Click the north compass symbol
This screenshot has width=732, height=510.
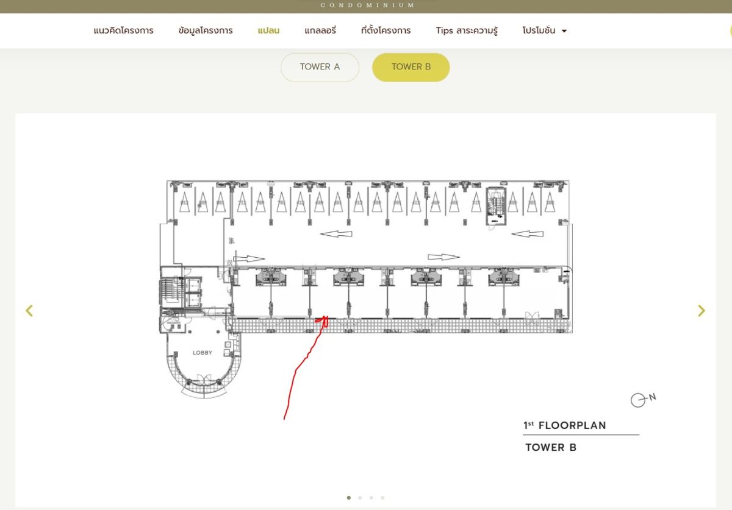639,400
